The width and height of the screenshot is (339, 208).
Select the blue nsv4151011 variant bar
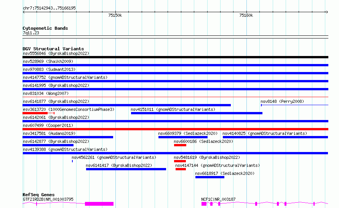(x=197, y=113)
